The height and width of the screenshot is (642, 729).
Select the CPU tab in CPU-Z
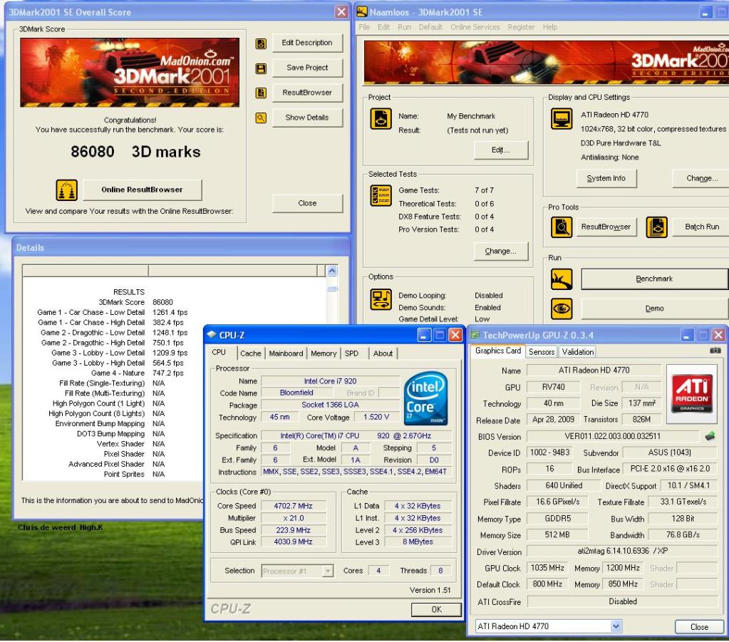(x=219, y=353)
